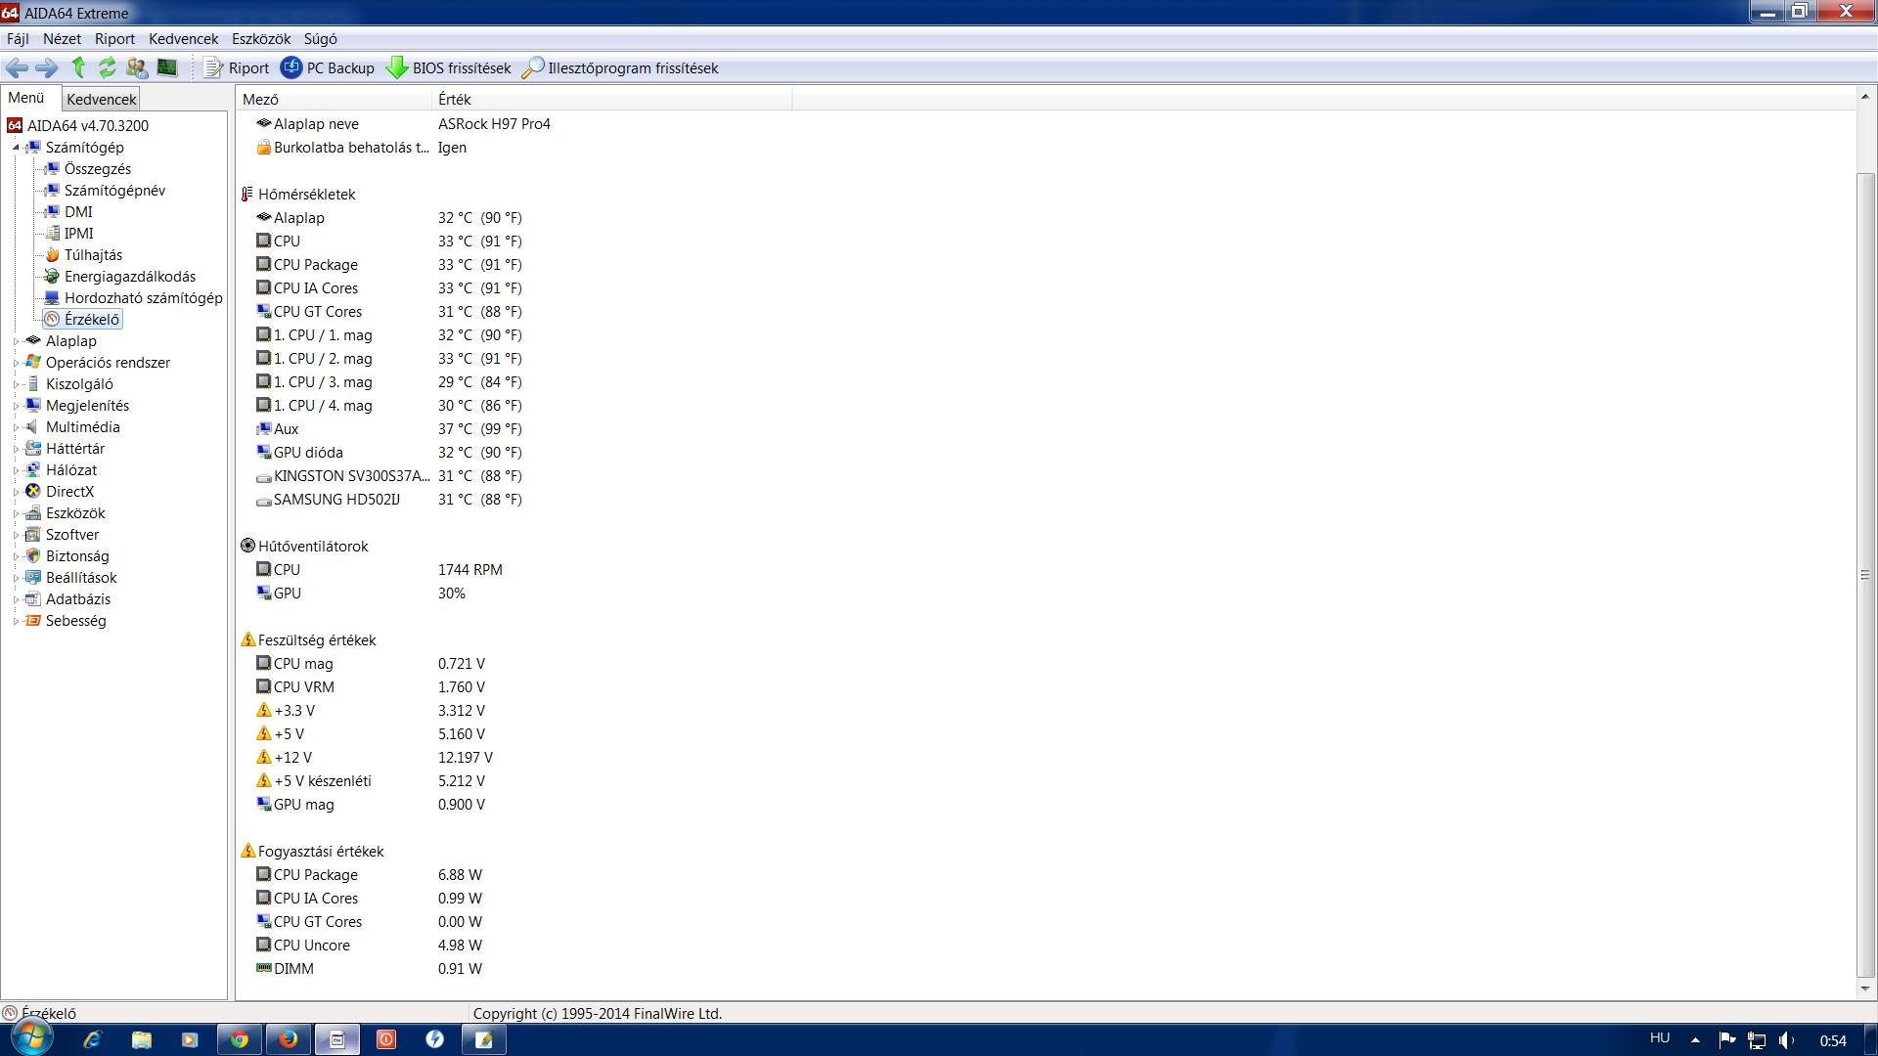Open the Súgó menu
1878x1056 pixels.
coord(321,39)
